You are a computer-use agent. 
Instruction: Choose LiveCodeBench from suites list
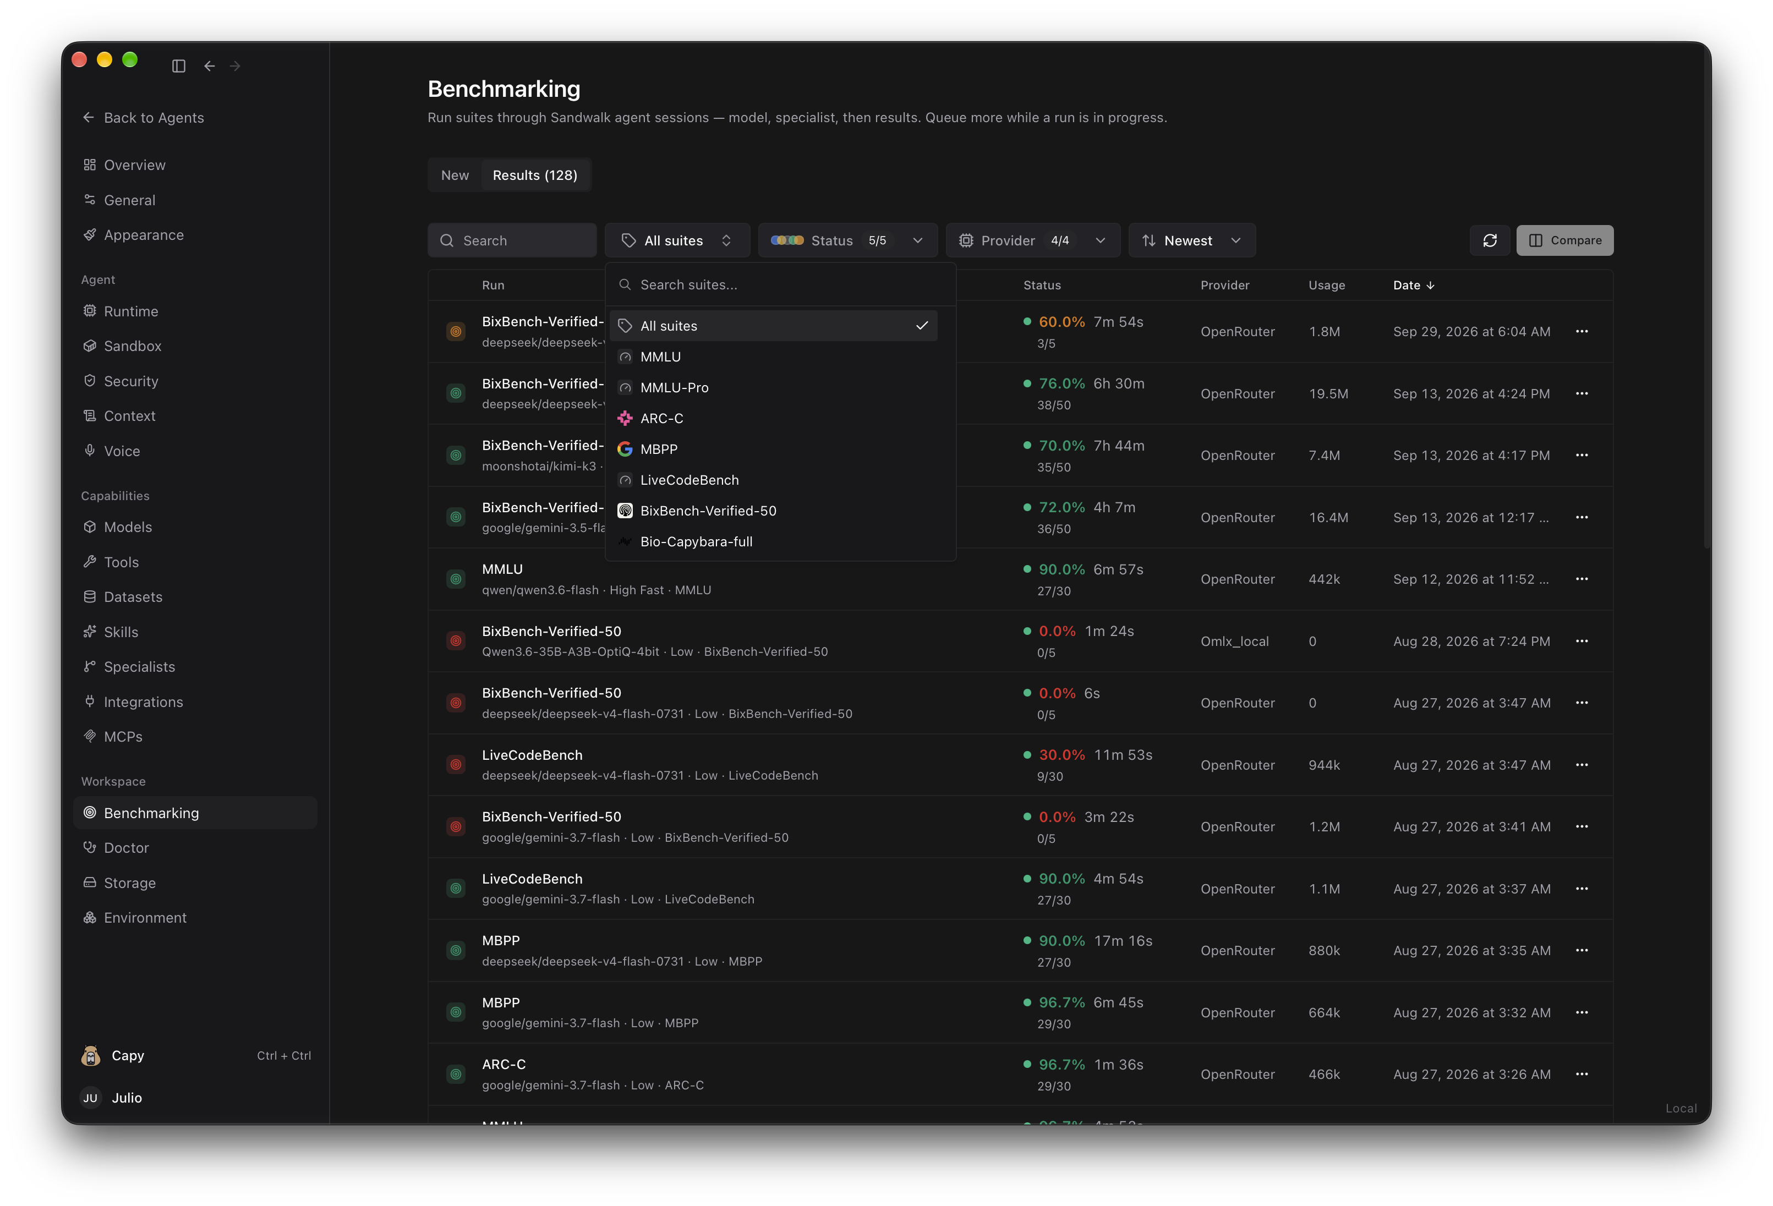[774, 480]
